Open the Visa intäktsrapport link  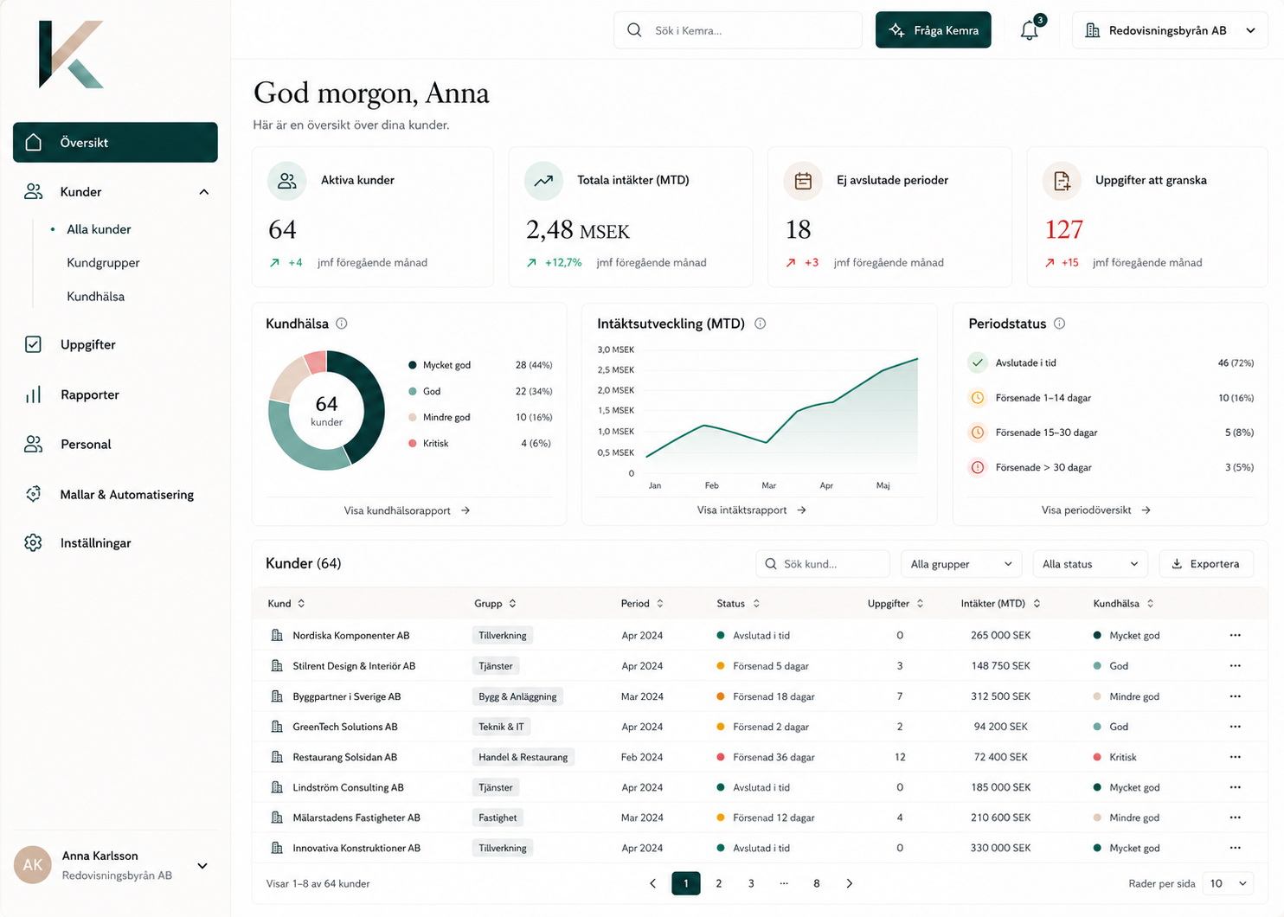[752, 510]
